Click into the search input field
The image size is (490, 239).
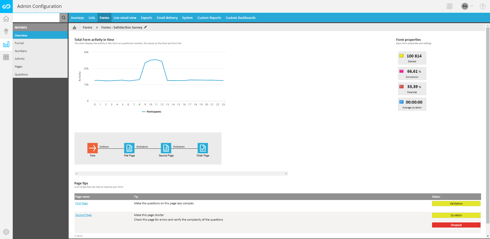pos(36,18)
